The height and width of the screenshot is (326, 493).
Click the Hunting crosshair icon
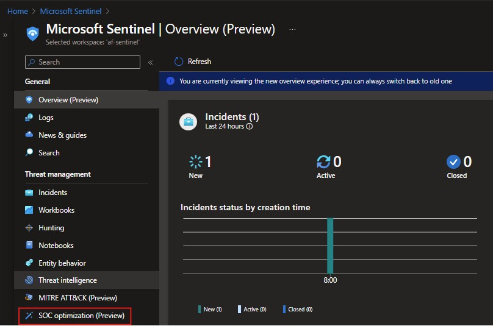pos(29,228)
